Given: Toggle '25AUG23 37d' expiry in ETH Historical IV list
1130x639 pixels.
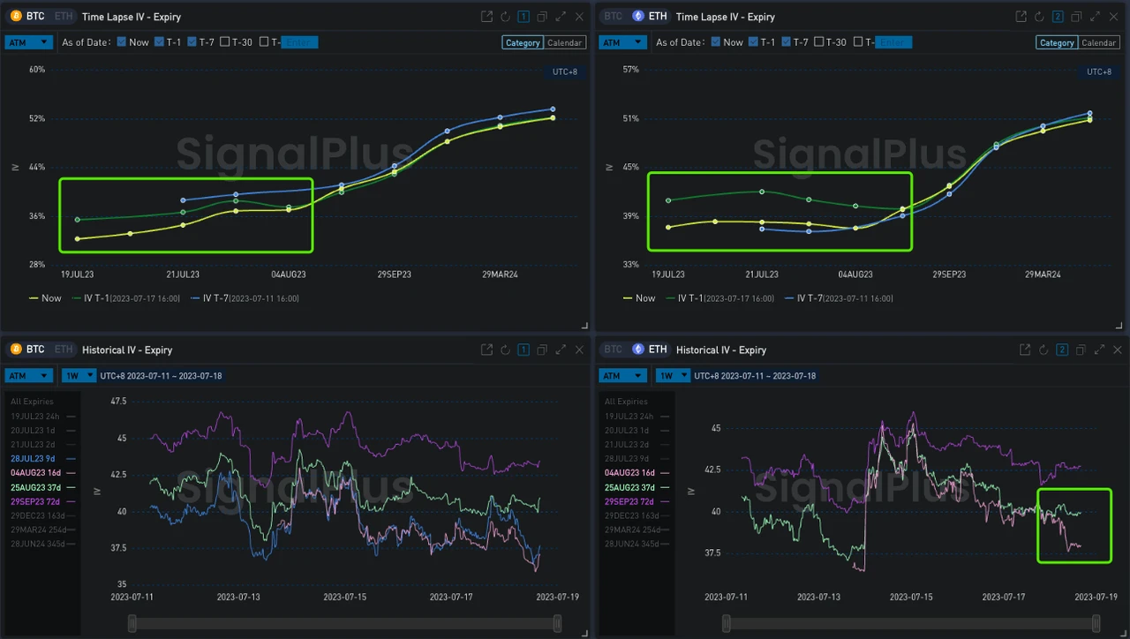Looking at the screenshot, I should click(x=637, y=487).
